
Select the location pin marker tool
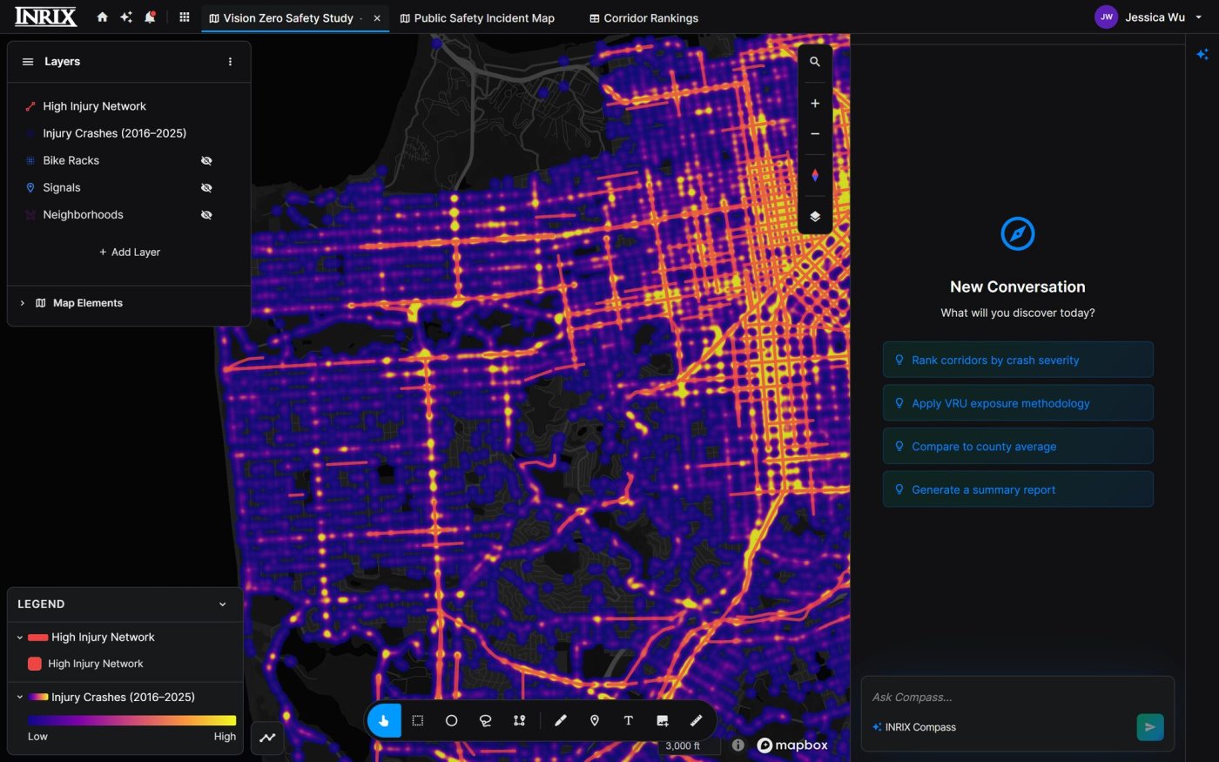(595, 721)
